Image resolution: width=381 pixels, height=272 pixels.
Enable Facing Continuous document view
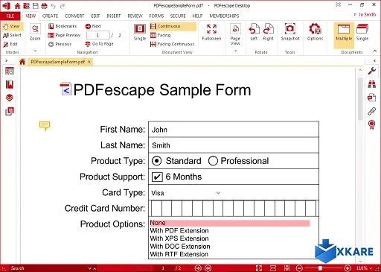tap(173, 44)
